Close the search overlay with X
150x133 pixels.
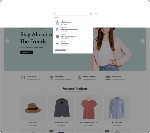[x=96, y=14]
